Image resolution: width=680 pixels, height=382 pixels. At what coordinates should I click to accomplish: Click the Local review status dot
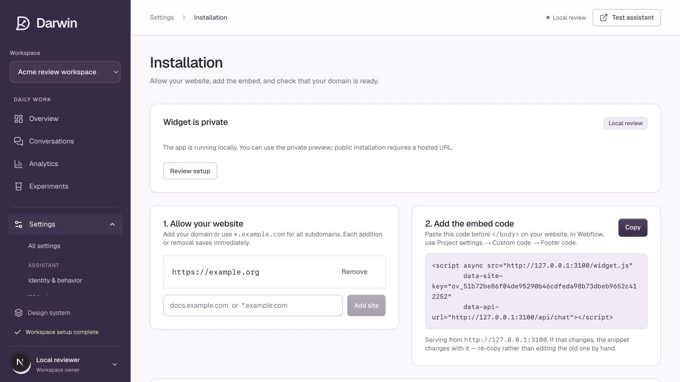pyautogui.click(x=548, y=18)
